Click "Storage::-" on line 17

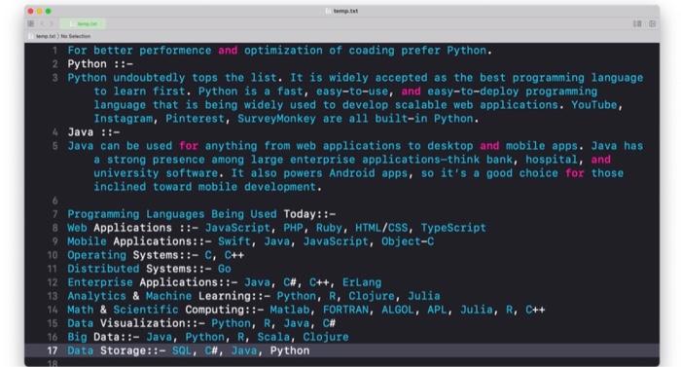coord(133,350)
